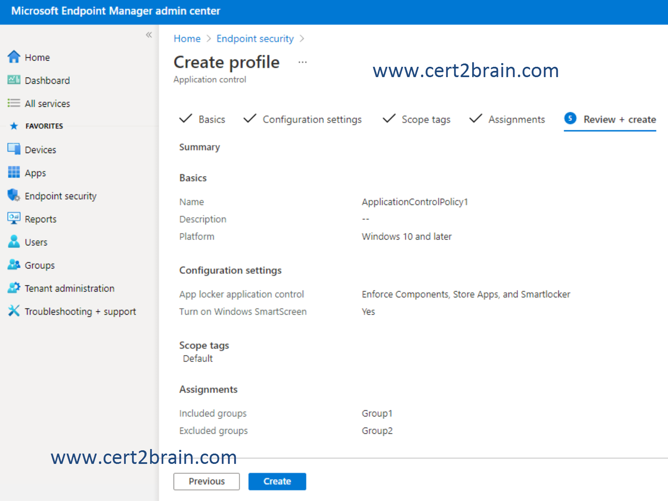Go to Users in sidebar

[x=36, y=242]
